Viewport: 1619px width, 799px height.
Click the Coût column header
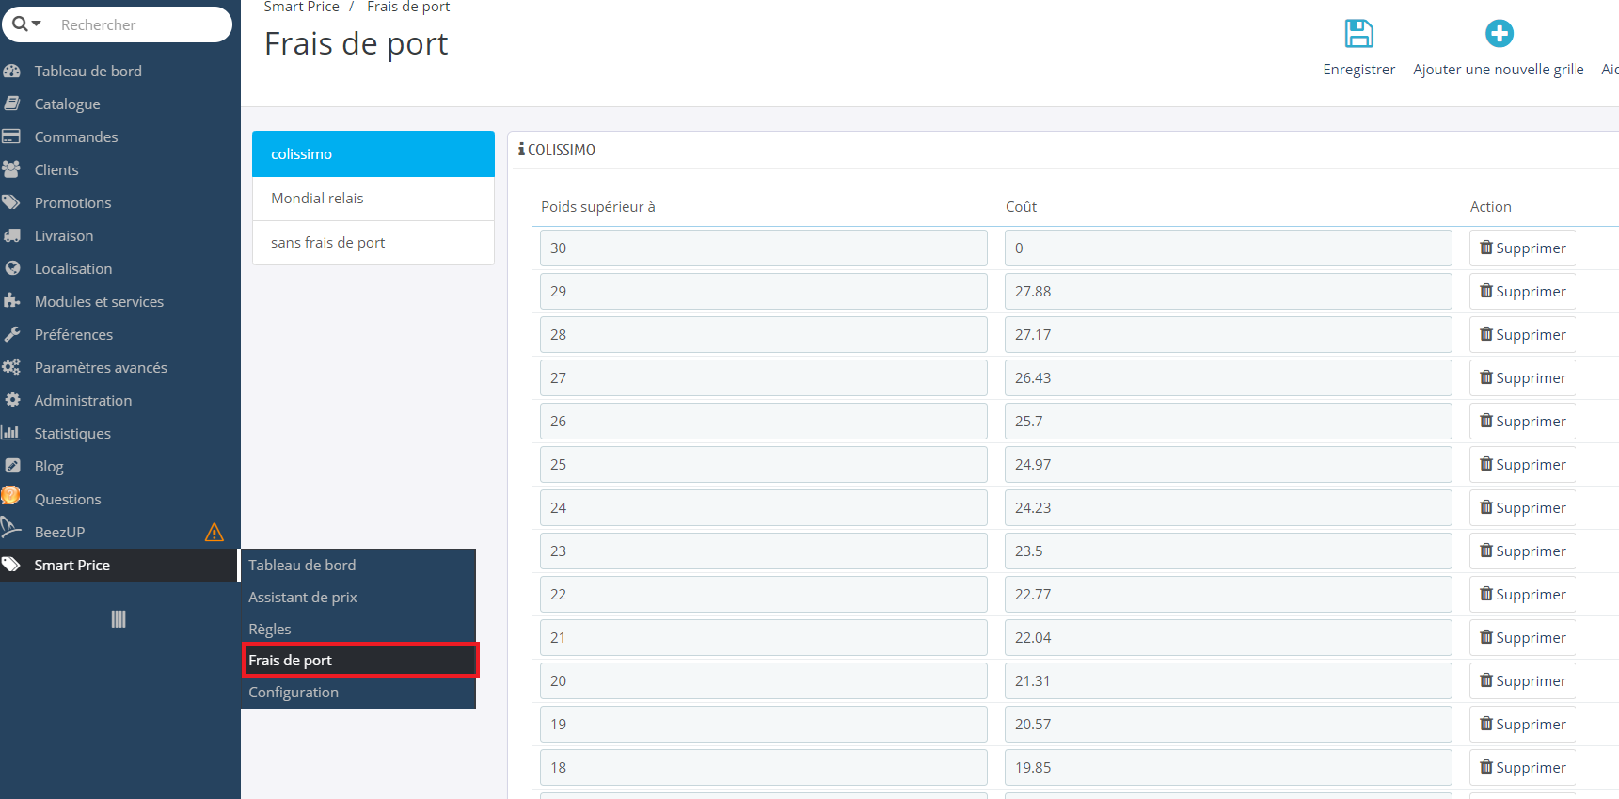1021,207
